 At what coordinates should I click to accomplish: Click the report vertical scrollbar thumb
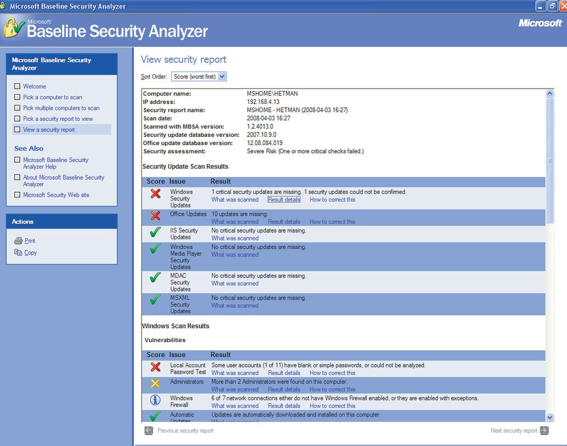pos(550,160)
